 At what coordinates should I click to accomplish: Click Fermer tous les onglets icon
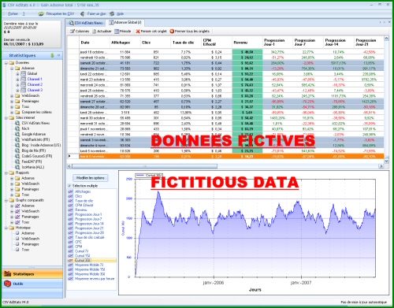pyautogui.click(x=172, y=32)
